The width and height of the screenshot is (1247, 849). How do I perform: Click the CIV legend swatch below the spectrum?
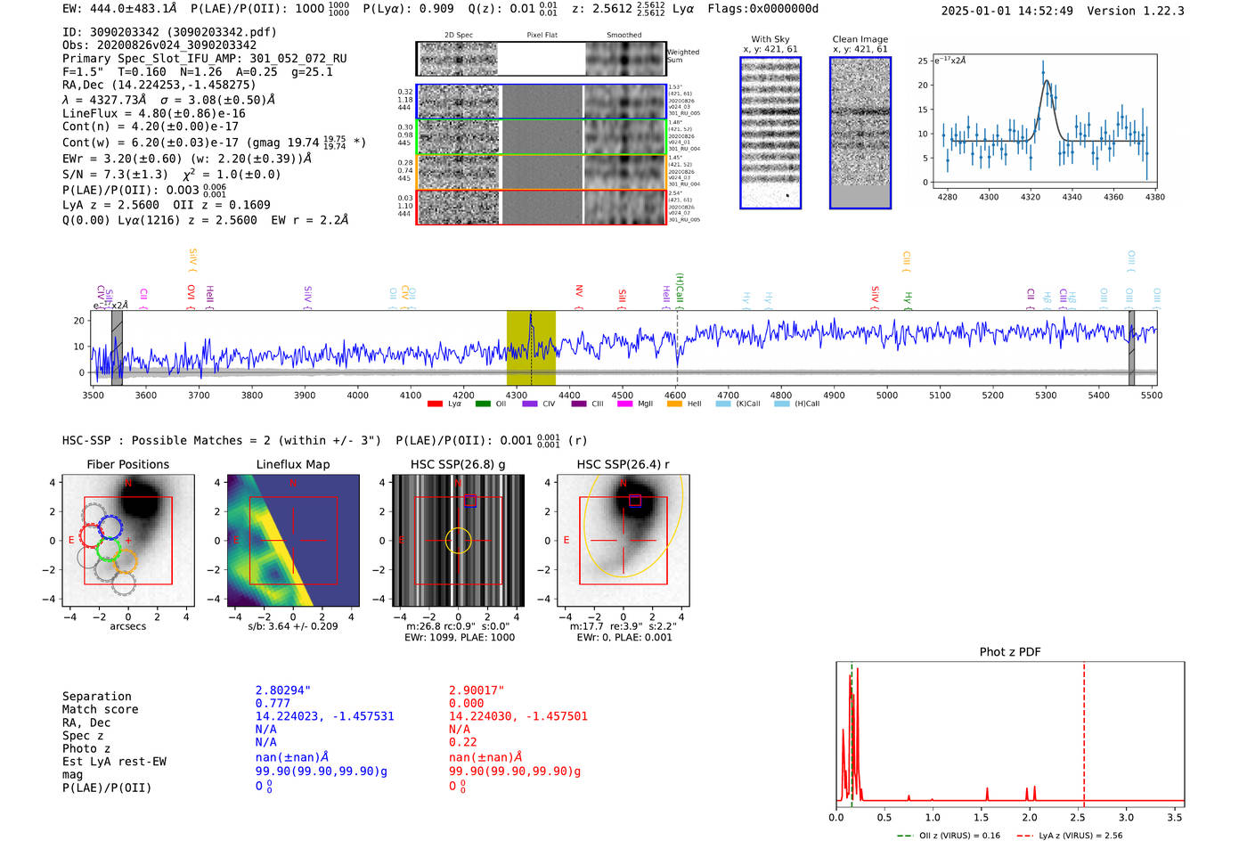pyautogui.click(x=530, y=404)
